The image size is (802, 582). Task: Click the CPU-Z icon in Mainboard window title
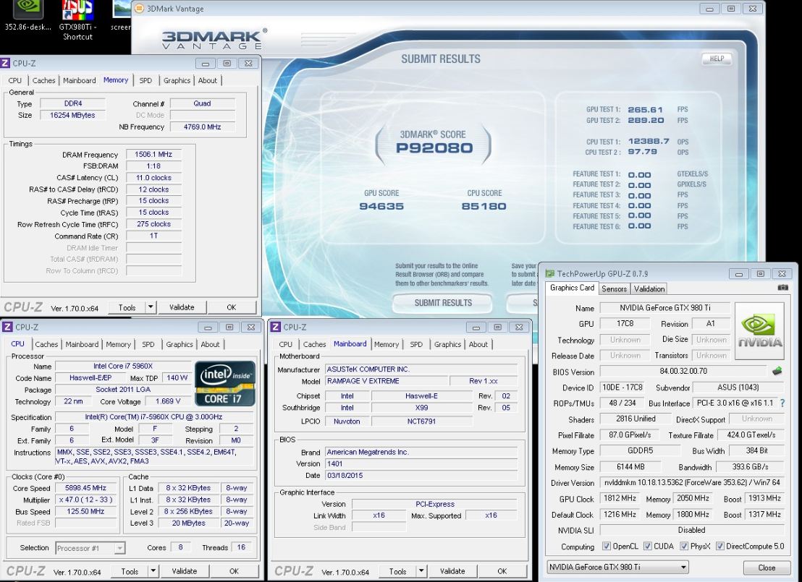275,327
